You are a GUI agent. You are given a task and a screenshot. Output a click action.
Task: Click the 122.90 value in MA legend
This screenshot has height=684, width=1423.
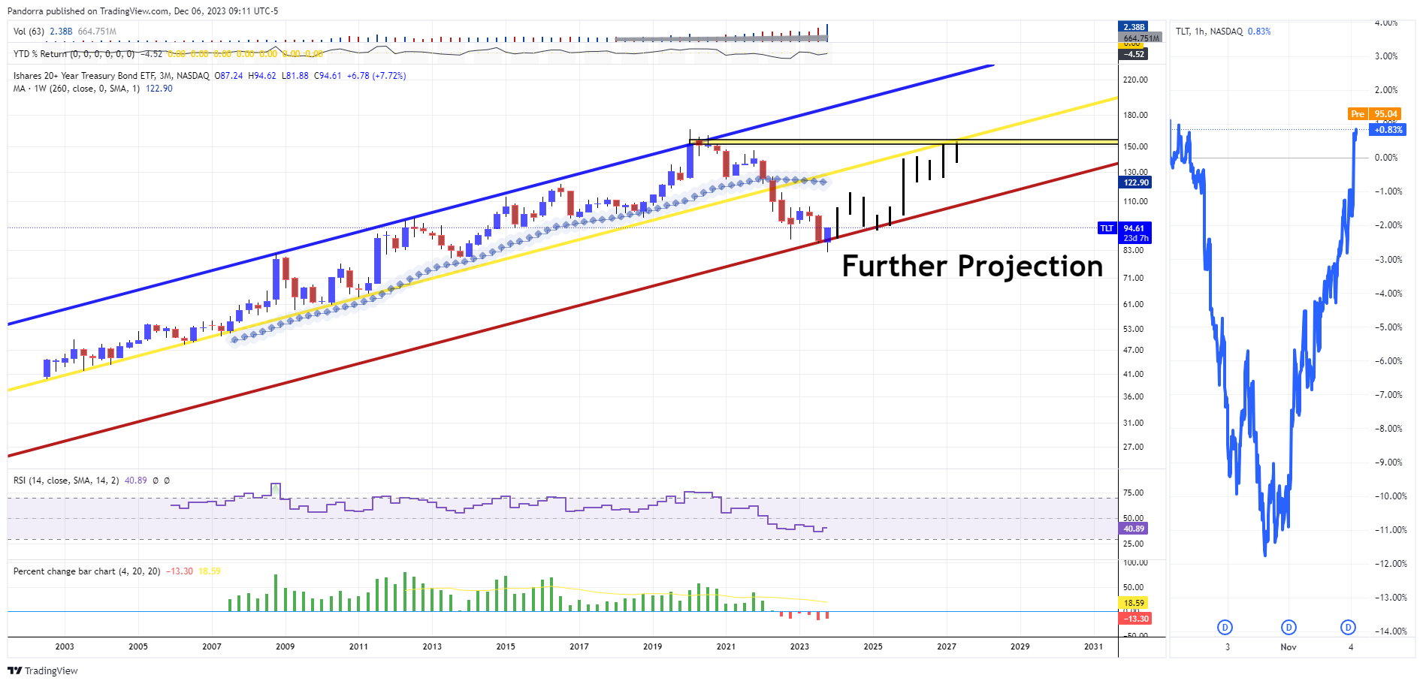159,89
